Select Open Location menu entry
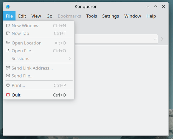Image resolution: width=173 pixels, height=139 pixels. pyautogui.click(x=39, y=43)
